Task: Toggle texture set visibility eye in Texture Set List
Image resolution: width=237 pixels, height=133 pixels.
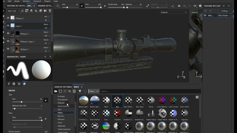Action: 205,16
